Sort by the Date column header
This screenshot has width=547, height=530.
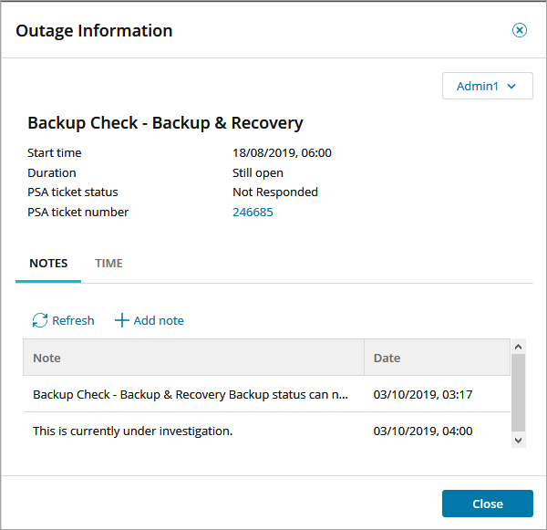(x=437, y=358)
